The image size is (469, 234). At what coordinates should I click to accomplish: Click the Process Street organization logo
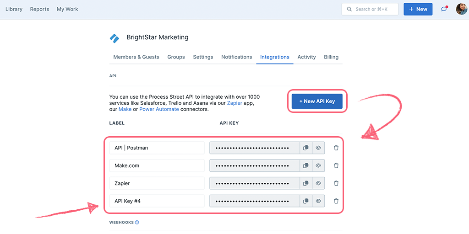(115, 38)
